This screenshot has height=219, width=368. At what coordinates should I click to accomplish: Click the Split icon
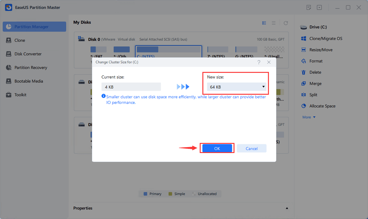[304, 95]
